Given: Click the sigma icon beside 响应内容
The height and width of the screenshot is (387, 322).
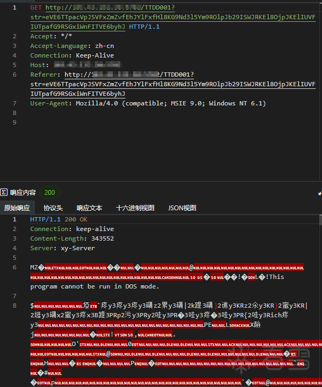Looking at the screenshot, I should (4, 192).
